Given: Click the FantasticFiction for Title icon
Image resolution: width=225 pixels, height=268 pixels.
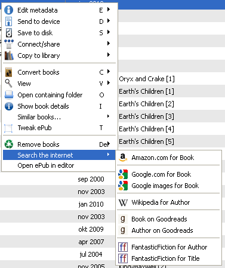Looking at the screenshot, I should (x=123, y=258).
